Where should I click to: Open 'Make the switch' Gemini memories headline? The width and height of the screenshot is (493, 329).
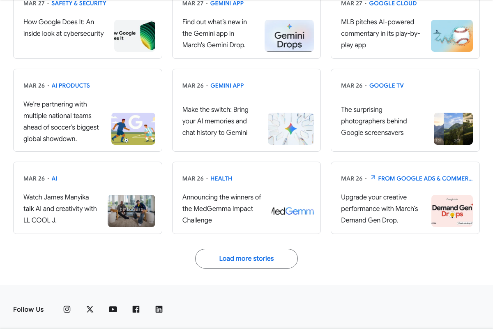point(215,121)
